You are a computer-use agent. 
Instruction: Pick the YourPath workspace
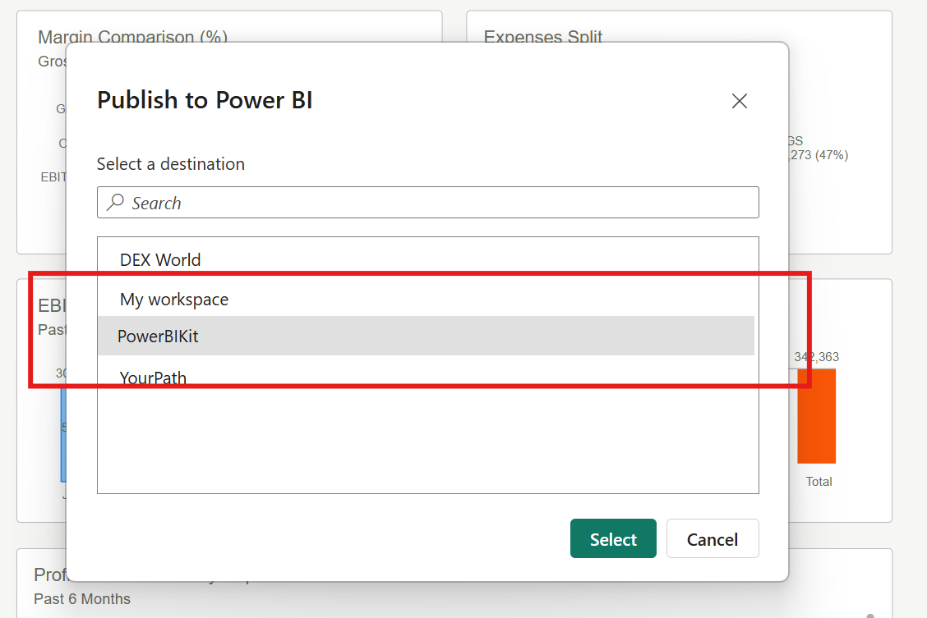[153, 378]
